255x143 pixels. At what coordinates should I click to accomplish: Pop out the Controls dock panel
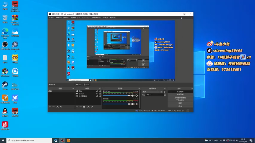click(192, 89)
